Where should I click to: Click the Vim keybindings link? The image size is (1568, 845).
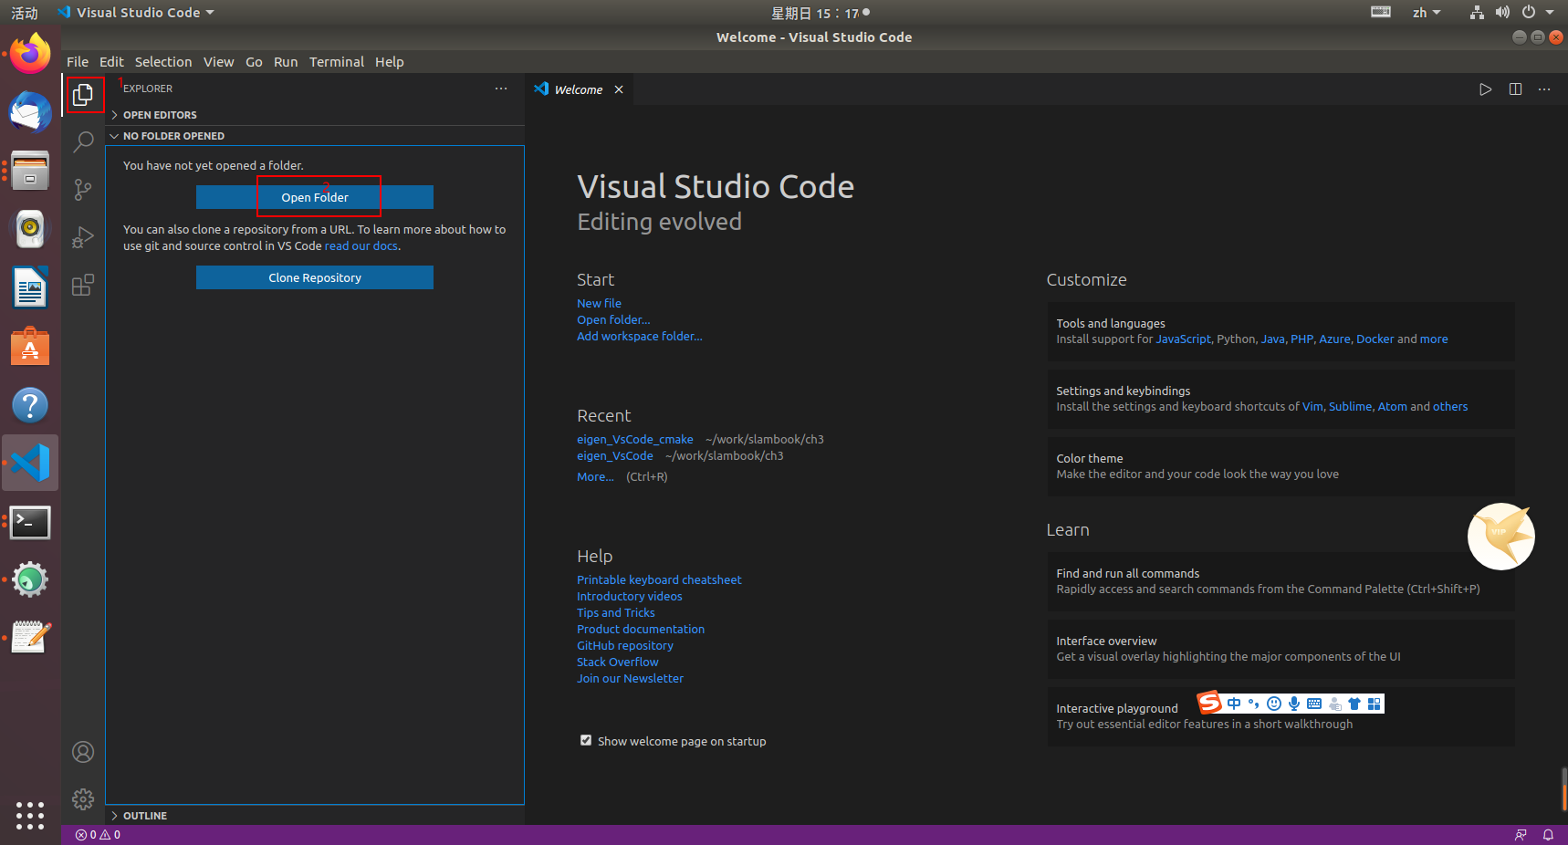(1312, 407)
